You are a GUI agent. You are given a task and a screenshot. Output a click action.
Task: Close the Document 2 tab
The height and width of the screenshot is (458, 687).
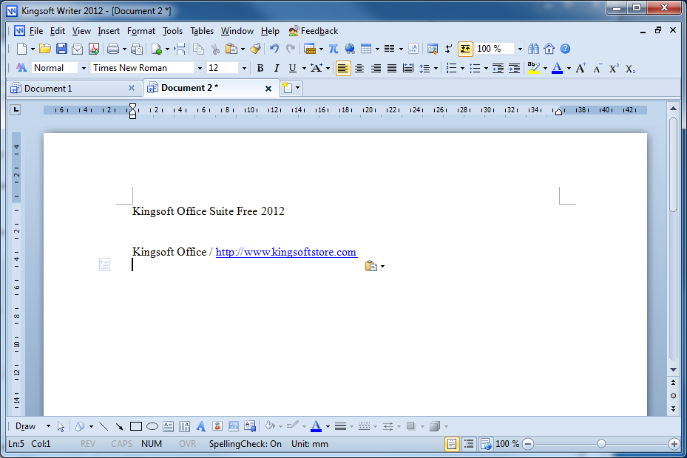tap(268, 89)
